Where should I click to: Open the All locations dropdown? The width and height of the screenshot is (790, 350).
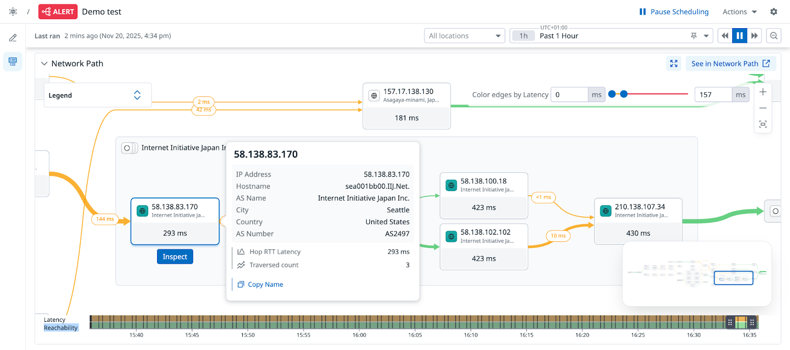click(x=464, y=36)
